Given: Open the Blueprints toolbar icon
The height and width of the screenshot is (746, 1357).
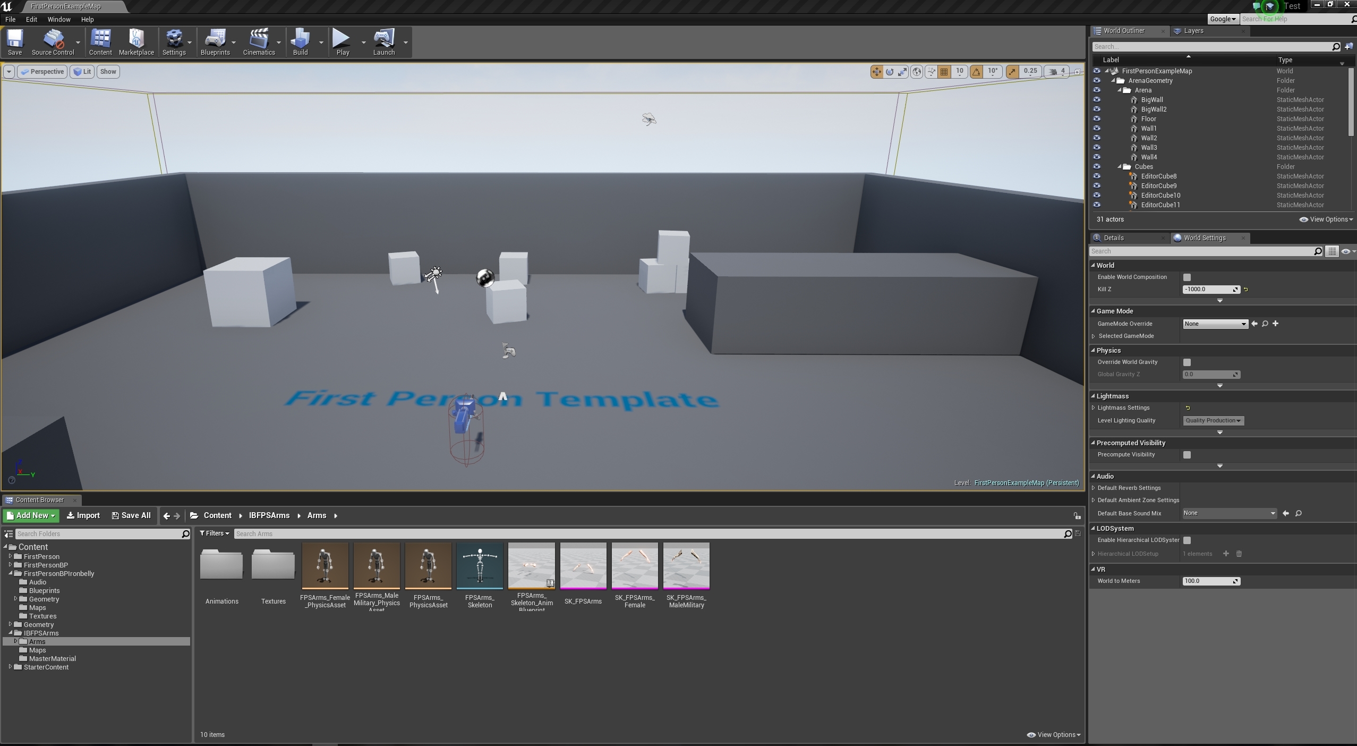Looking at the screenshot, I should click(x=215, y=42).
